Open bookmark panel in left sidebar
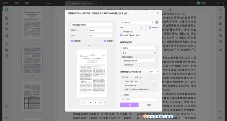 click(x=6, y=112)
